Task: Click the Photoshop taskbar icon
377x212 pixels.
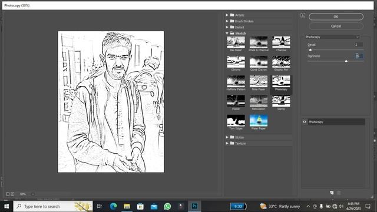Action: tap(194, 206)
